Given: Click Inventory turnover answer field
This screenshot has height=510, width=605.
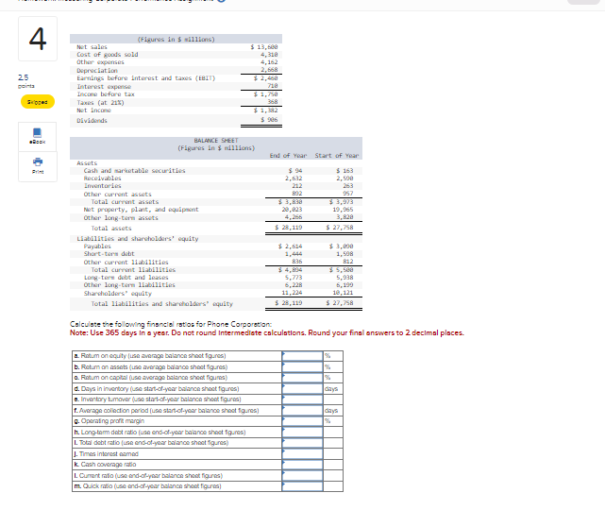Looking at the screenshot, I should pyautogui.click(x=302, y=399).
